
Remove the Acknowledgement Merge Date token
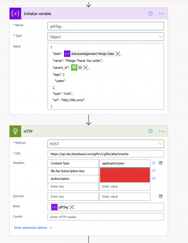(x=118, y=54)
